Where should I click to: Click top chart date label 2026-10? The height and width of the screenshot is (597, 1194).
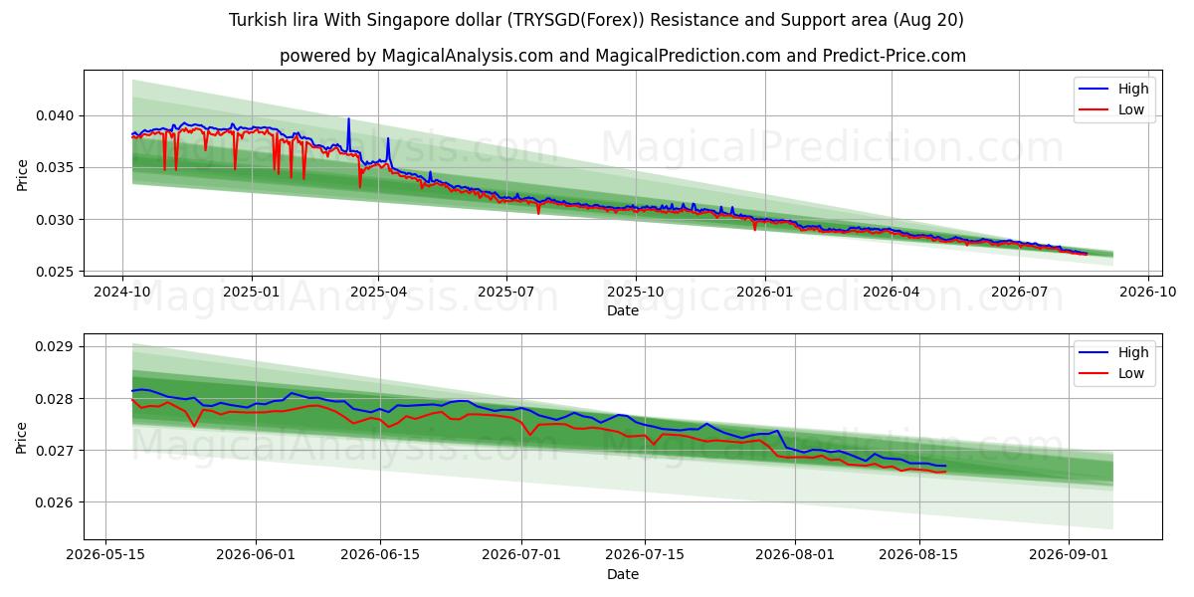(x=1148, y=293)
